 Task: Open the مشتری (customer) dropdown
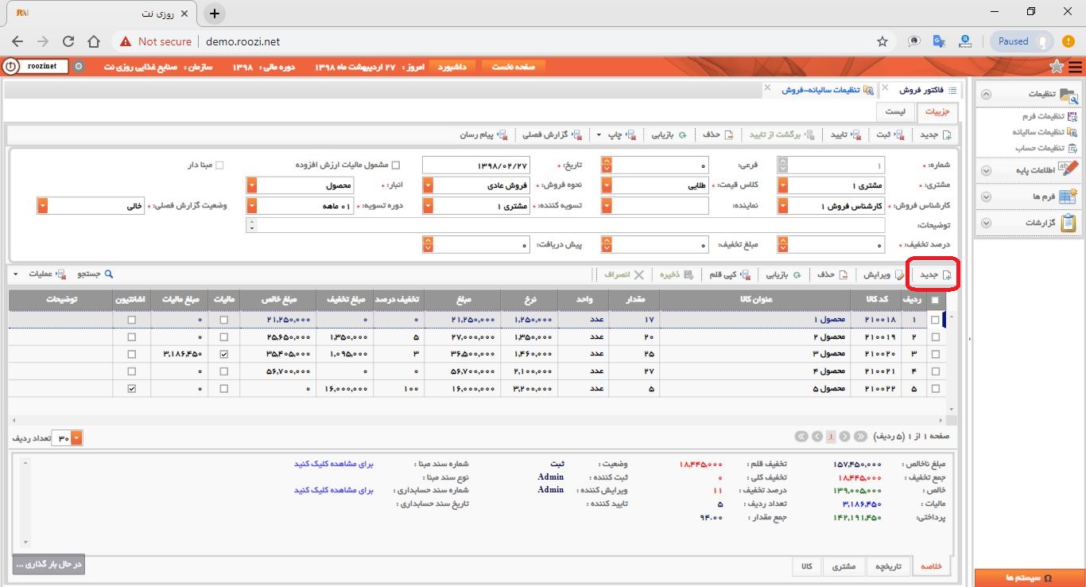[783, 185]
